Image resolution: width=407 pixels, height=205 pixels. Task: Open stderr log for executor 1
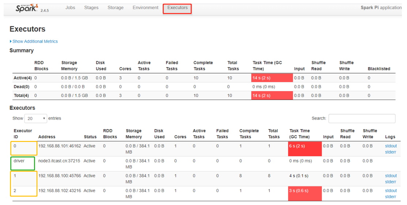[x=391, y=182]
